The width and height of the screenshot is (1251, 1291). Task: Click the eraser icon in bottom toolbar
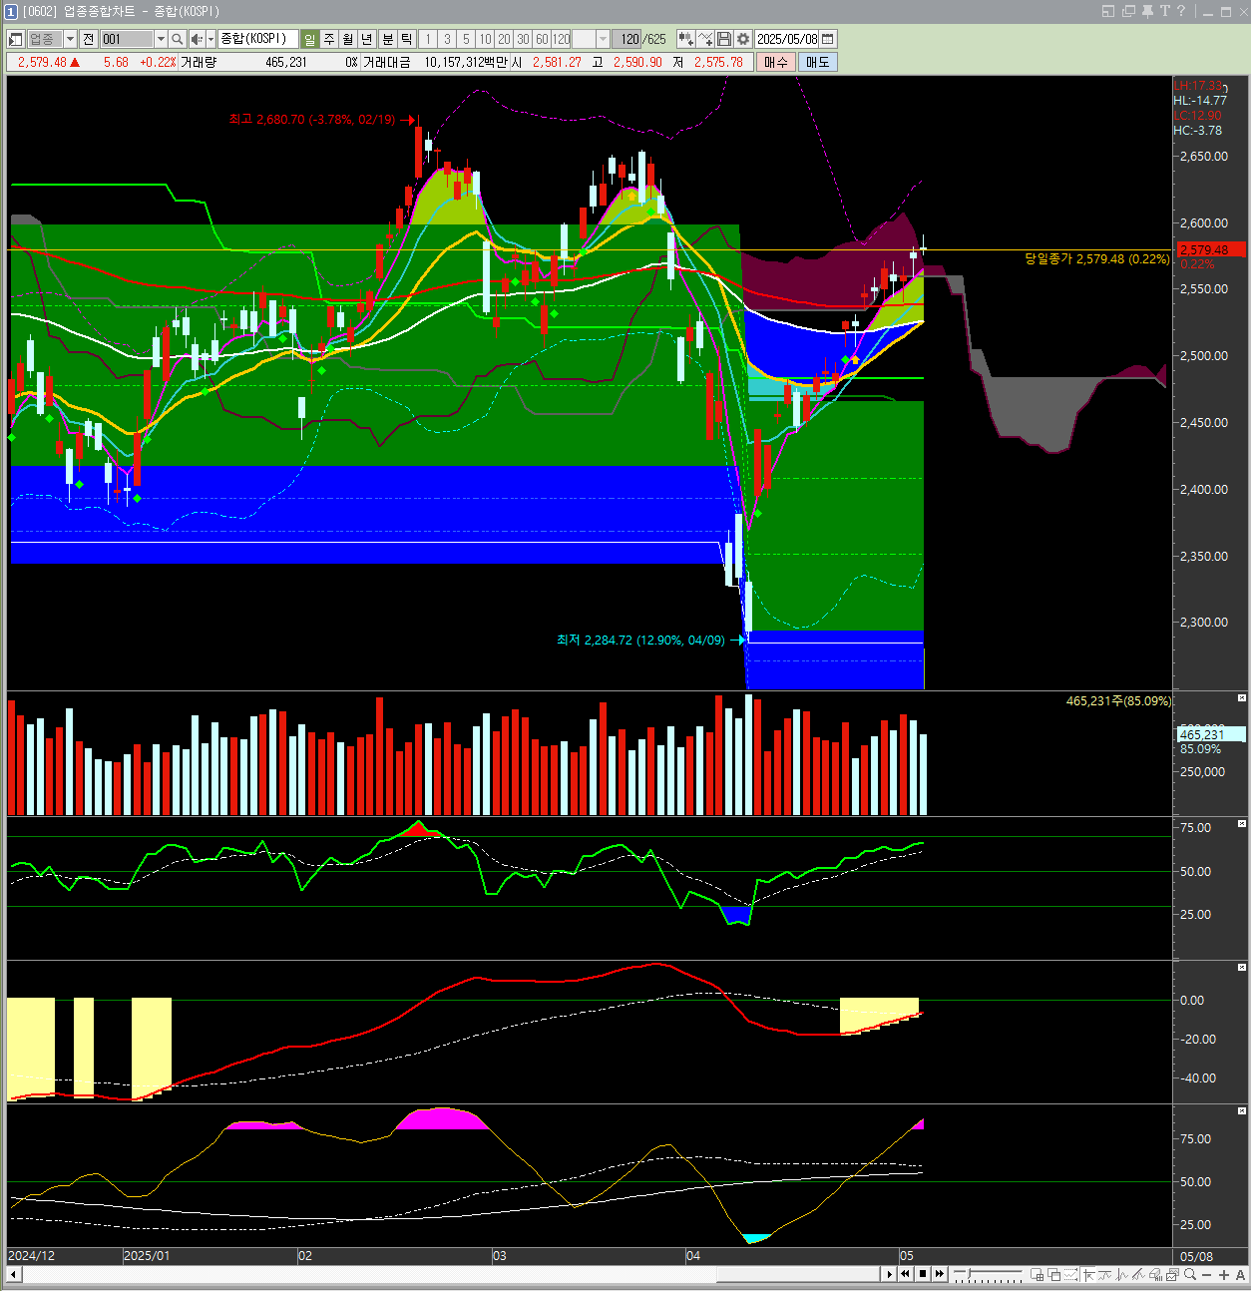pyautogui.click(x=1156, y=1274)
